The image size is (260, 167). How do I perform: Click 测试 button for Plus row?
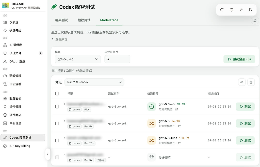pyautogui.click(x=245, y=107)
